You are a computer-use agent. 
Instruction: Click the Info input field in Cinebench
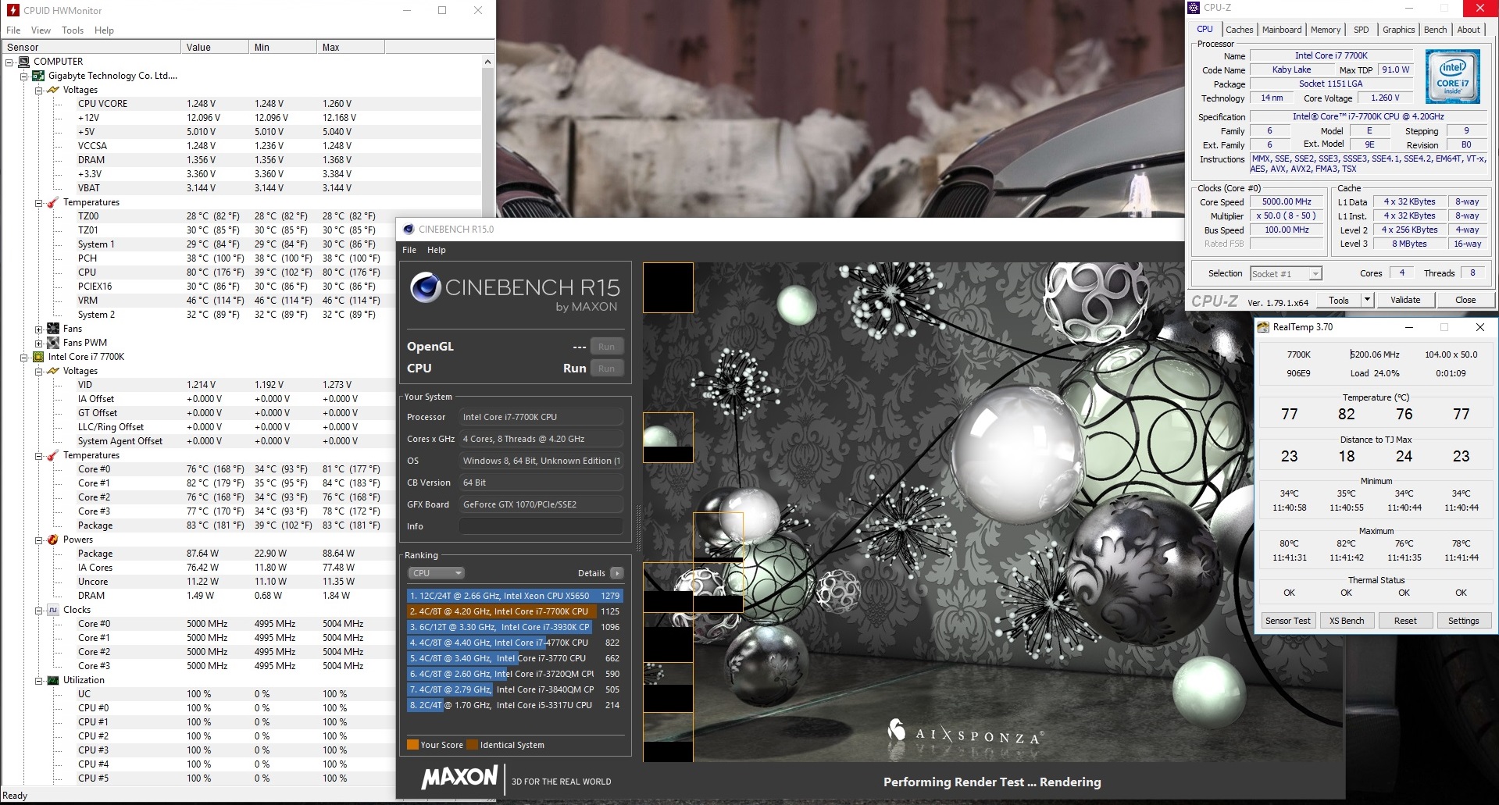coord(541,526)
